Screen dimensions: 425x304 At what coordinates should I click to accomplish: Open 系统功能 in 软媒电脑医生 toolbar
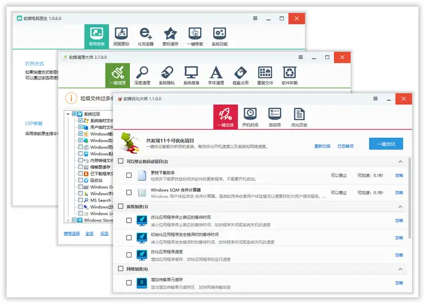[x=220, y=37]
